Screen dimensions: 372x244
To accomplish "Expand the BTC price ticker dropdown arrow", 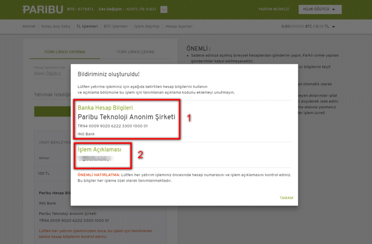I will pos(164,10).
